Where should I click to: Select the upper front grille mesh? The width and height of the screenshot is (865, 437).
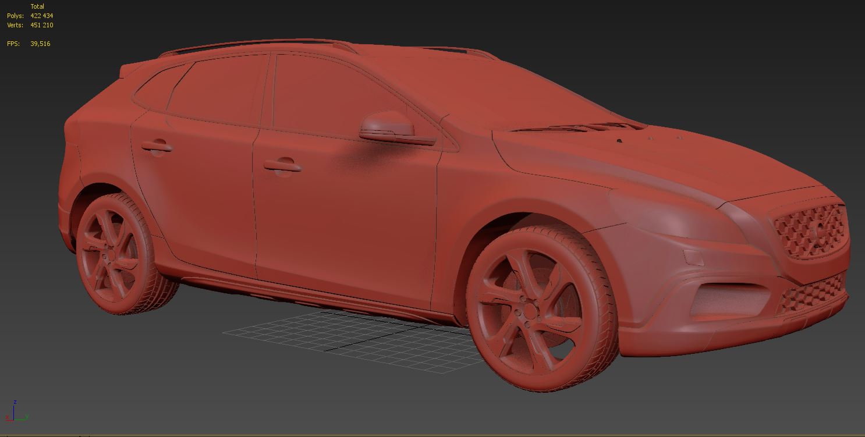click(x=810, y=230)
